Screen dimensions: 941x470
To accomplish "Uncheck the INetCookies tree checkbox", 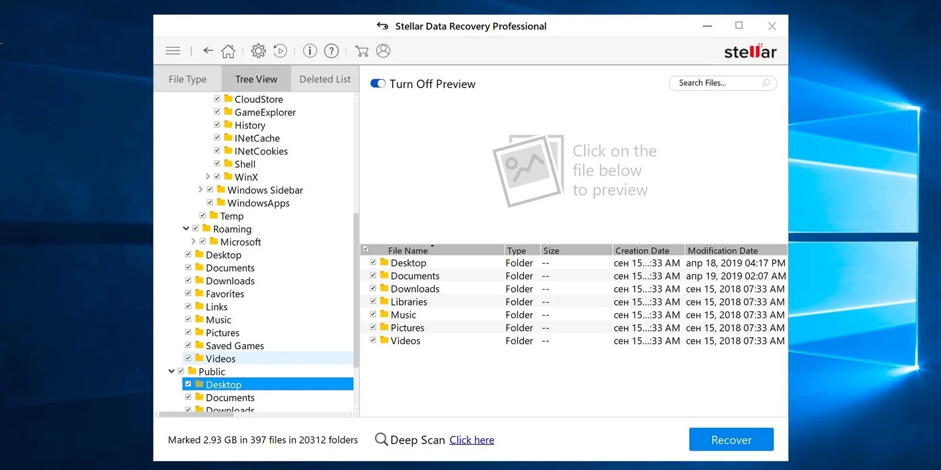I will tap(217, 150).
